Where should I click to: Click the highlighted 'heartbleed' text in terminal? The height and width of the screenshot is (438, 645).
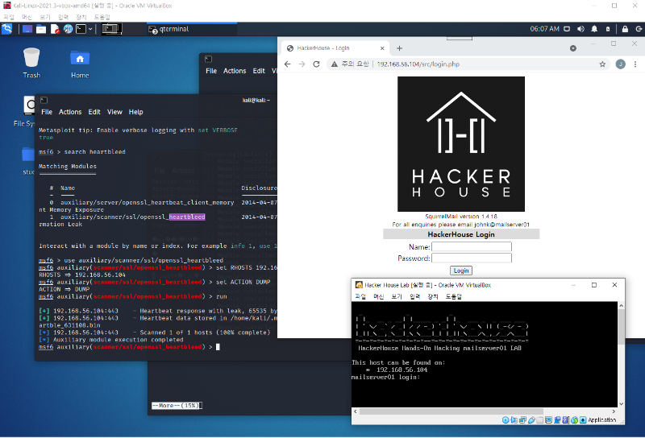[x=187, y=217]
